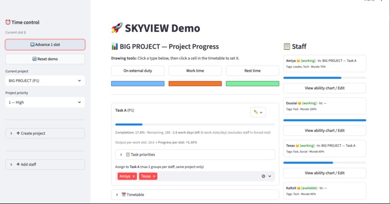The image size is (390, 204).
Task: Click the Output per work slot: 18.6 text
Action: [x=135, y=143]
